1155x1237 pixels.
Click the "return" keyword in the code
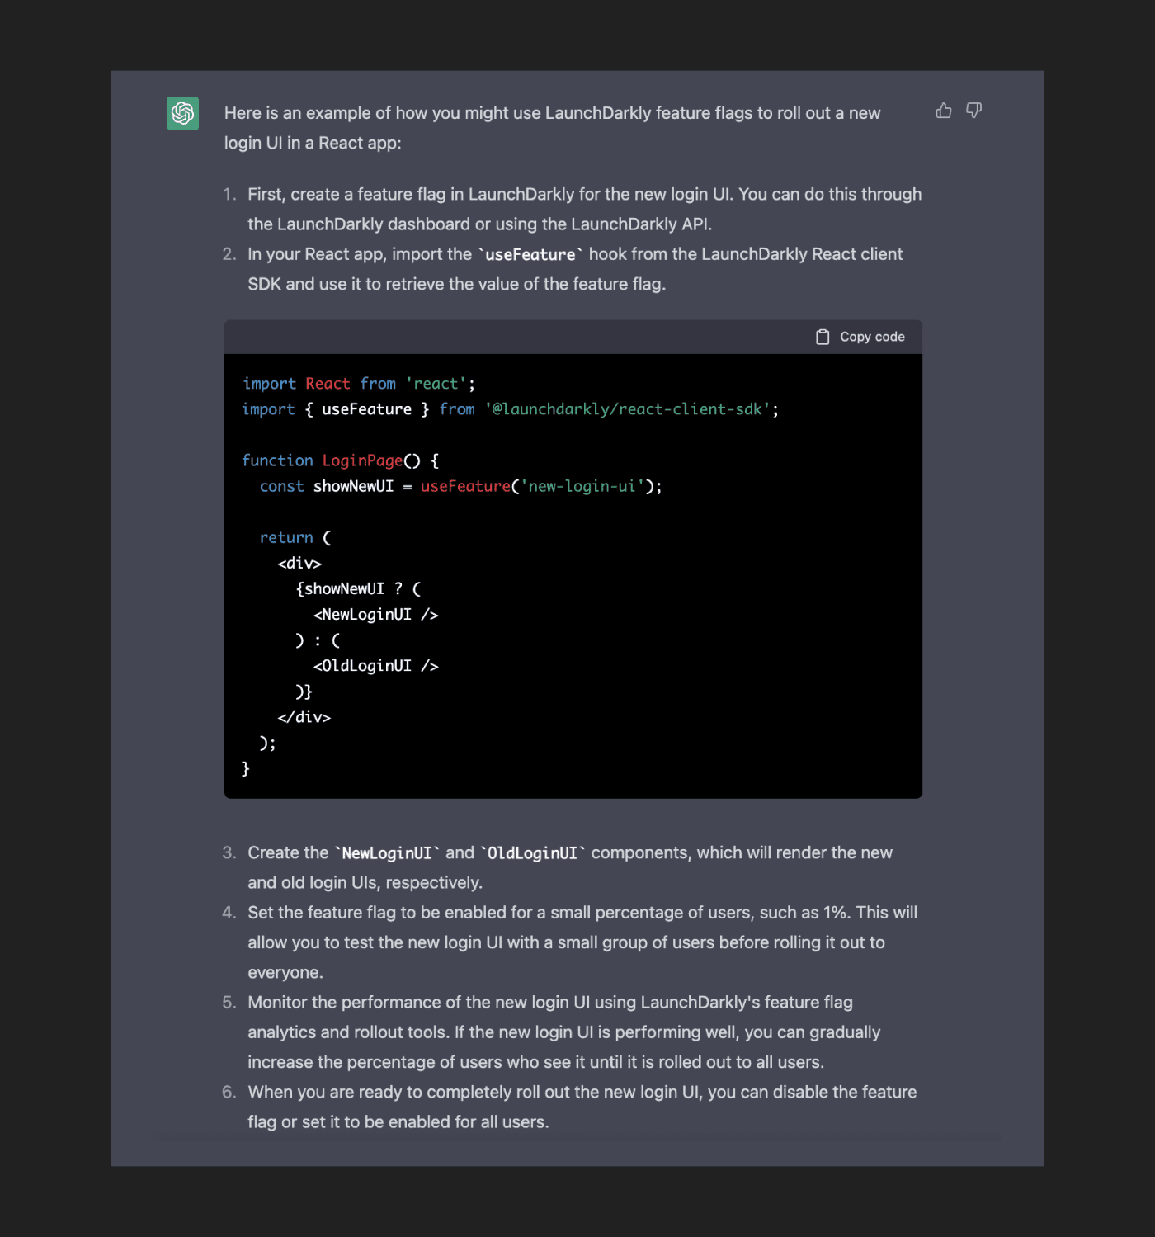(x=286, y=537)
